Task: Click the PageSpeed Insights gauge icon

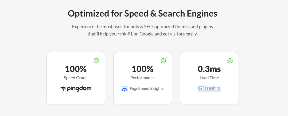Action: pyautogui.click(x=124, y=89)
